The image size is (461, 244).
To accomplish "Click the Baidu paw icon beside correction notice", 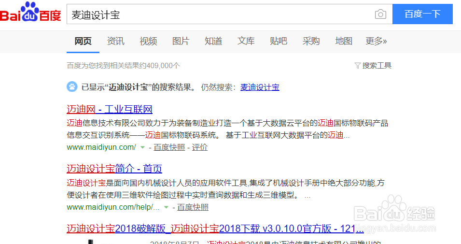I will click(72, 87).
